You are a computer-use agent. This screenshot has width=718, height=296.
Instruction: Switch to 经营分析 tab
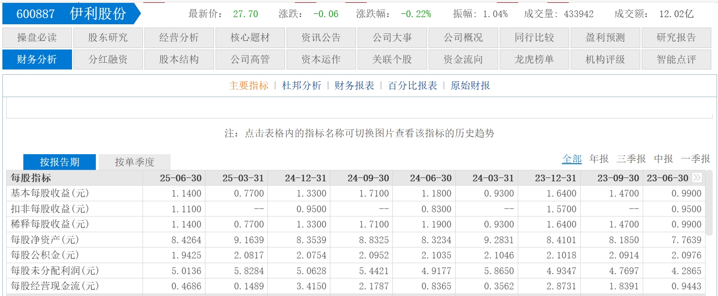point(179,38)
